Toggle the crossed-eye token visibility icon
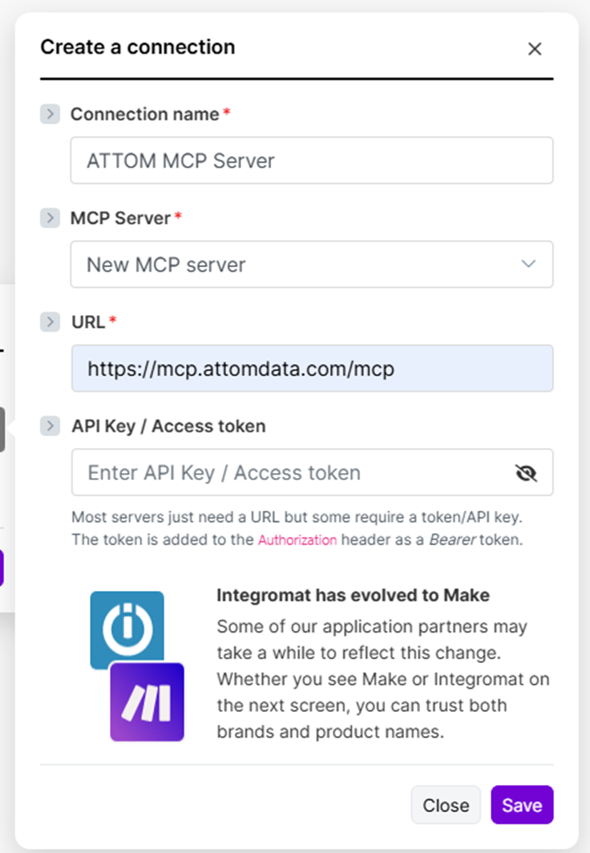The height and width of the screenshot is (853, 590). tap(526, 473)
